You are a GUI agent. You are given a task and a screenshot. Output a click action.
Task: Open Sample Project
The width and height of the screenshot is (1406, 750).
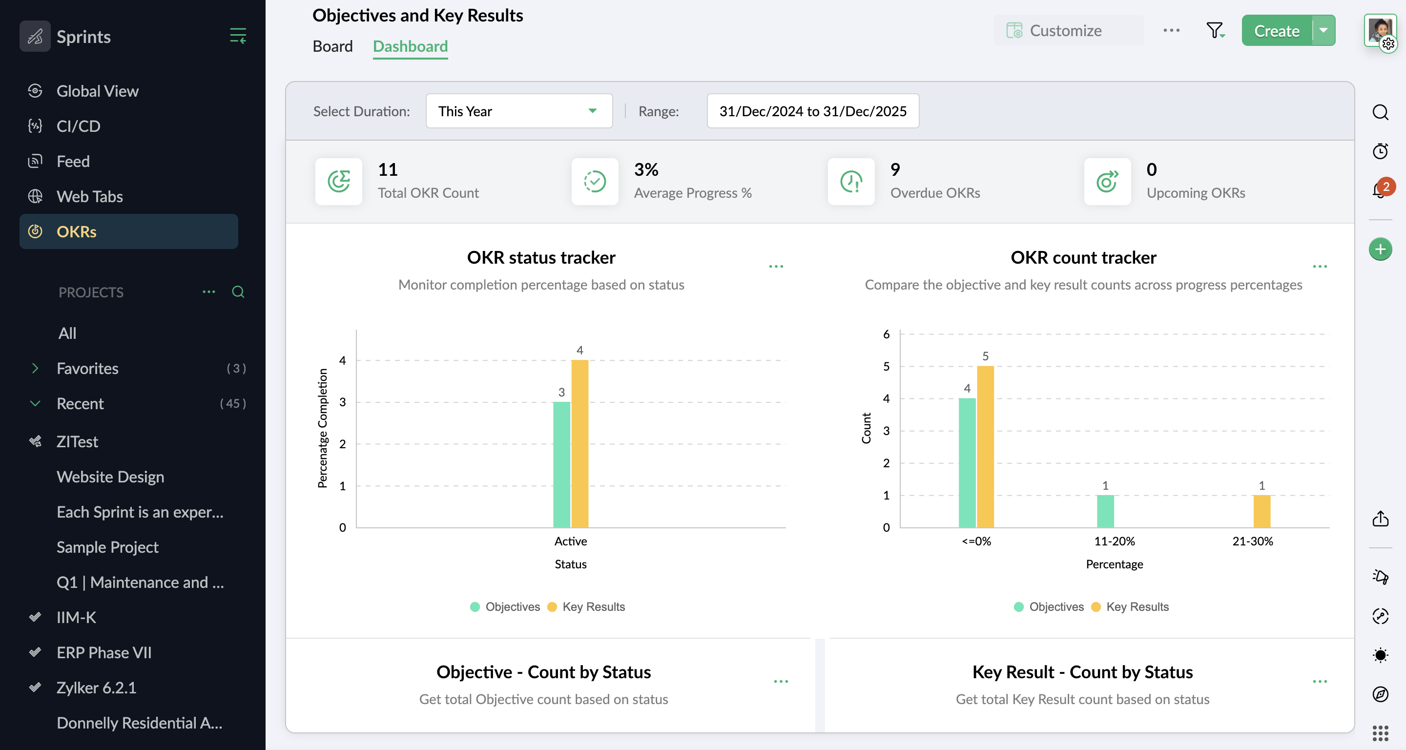107,547
